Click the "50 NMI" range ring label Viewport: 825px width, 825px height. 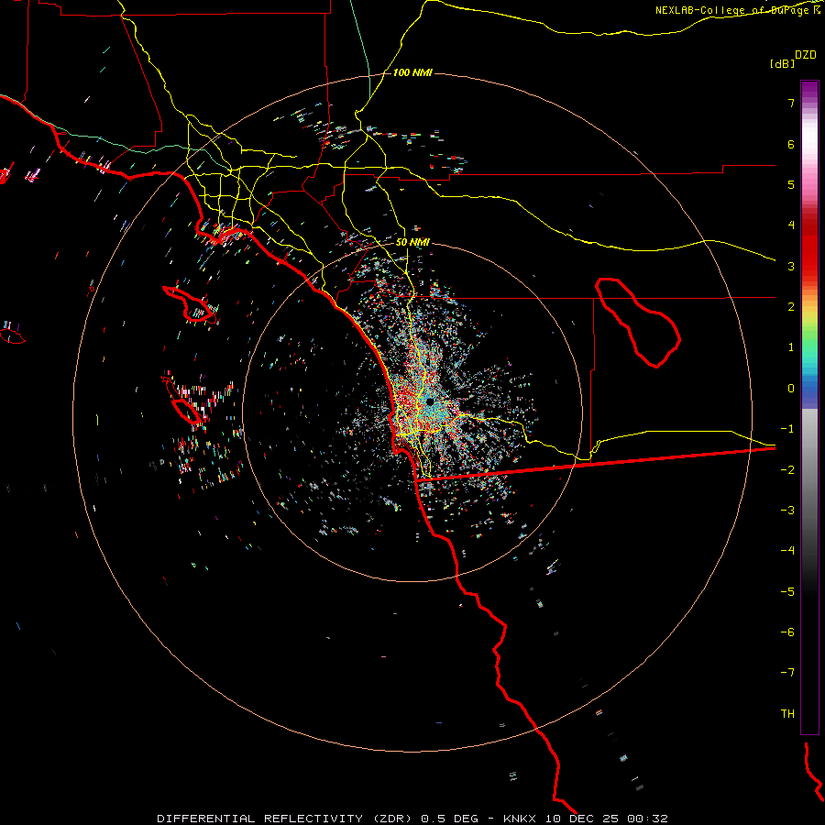(412, 242)
